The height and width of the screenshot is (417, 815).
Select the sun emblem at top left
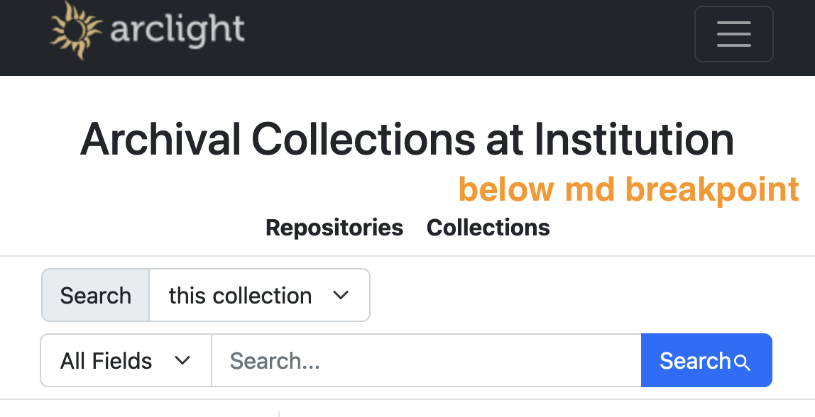[73, 30]
